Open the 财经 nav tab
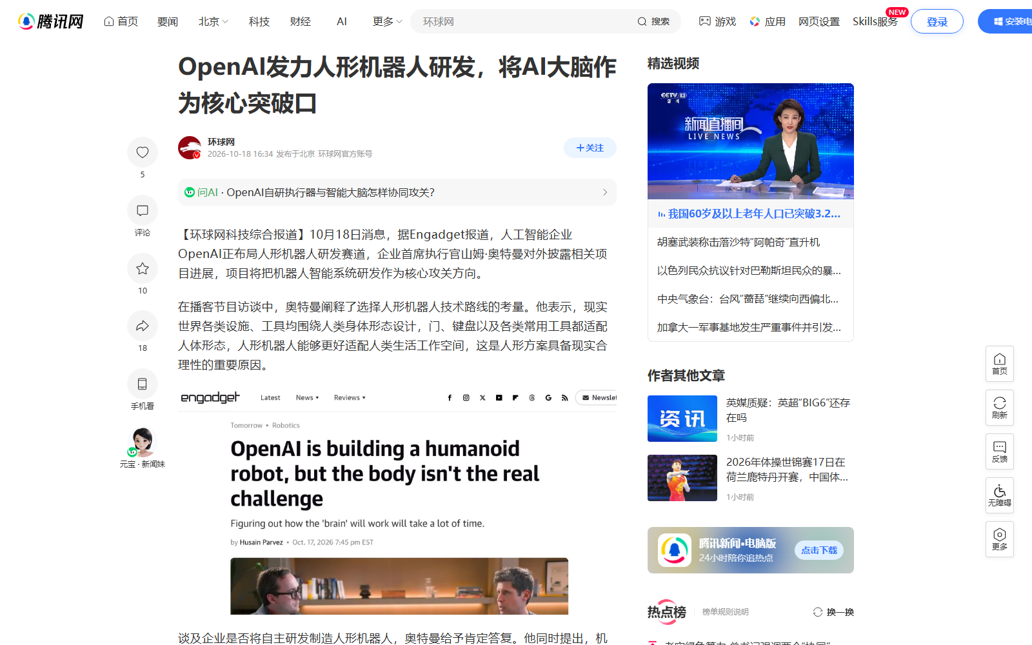 301,21
